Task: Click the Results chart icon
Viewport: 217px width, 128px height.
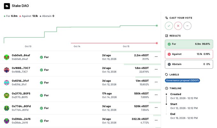Action: [167, 36]
